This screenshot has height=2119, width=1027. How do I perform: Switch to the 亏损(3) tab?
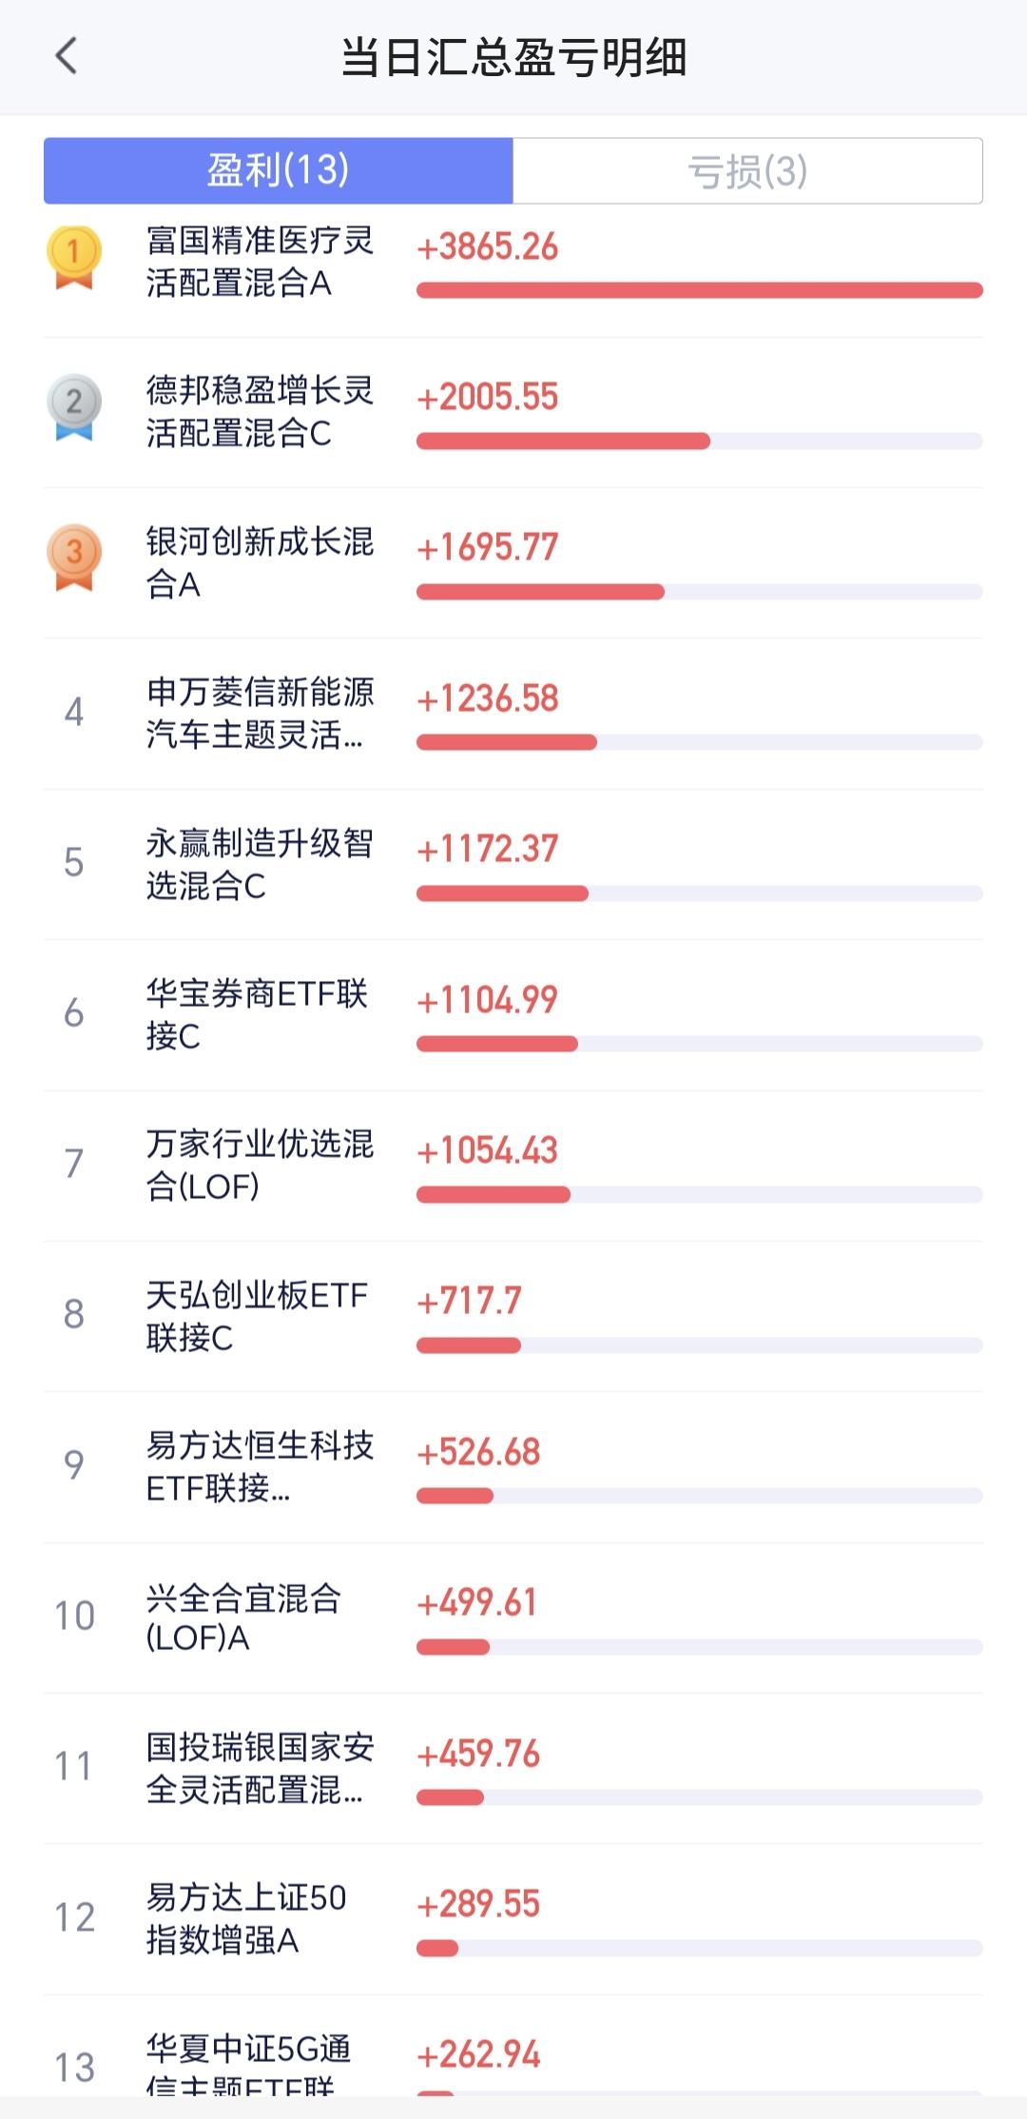(x=747, y=170)
